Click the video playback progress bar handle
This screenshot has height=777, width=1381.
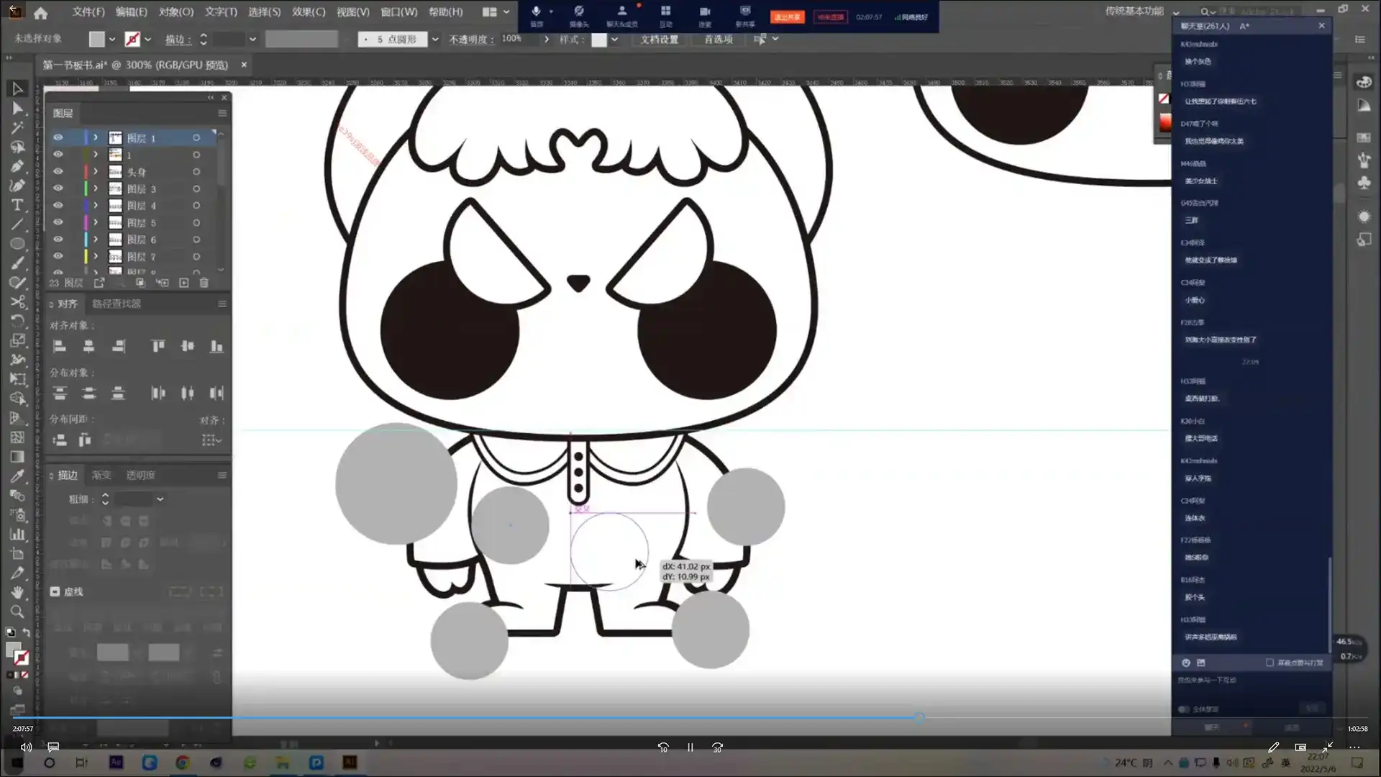[919, 717]
